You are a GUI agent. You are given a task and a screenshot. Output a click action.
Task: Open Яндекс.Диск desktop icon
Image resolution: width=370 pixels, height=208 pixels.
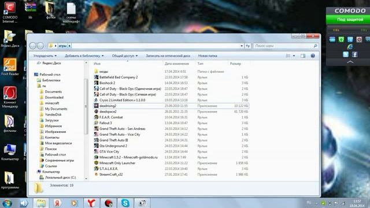(x=10, y=39)
